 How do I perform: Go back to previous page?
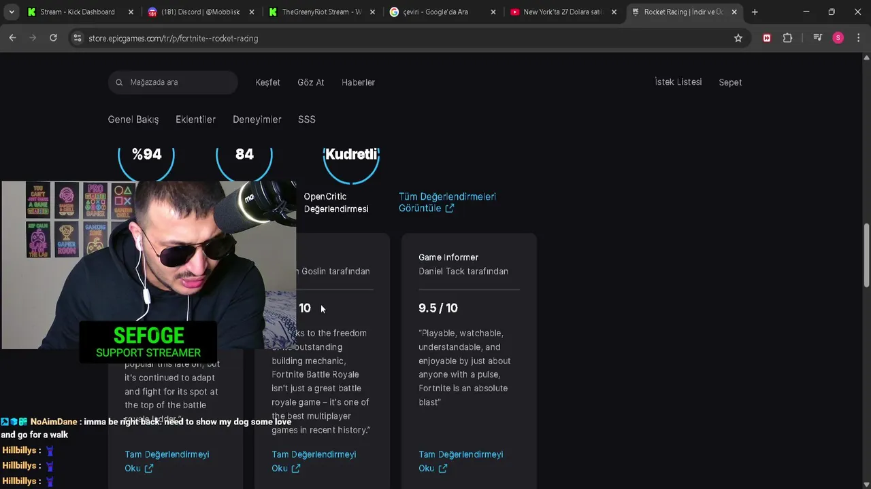tap(12, 38)
